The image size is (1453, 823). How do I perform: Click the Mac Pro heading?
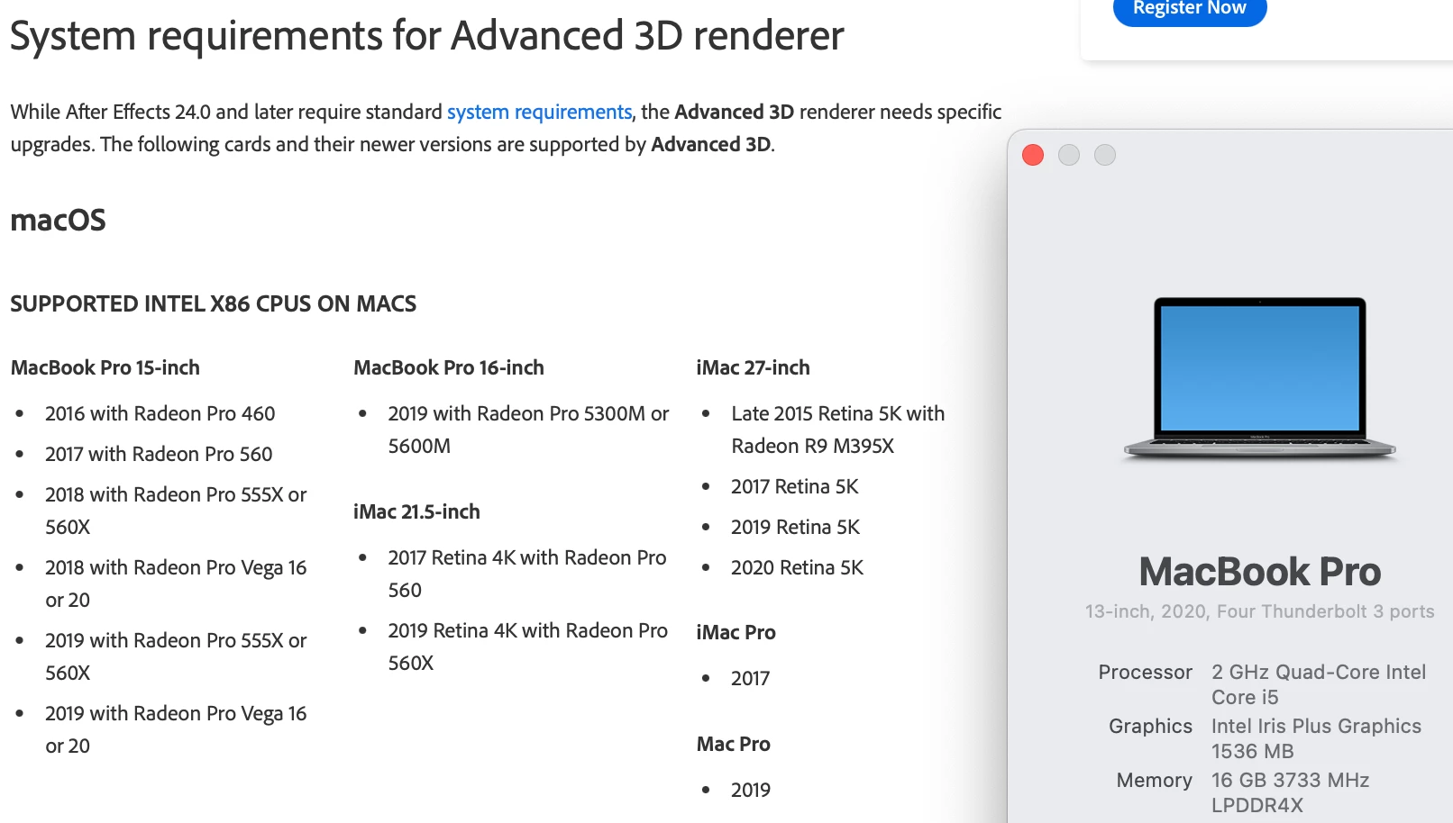(x=733, y=744)
